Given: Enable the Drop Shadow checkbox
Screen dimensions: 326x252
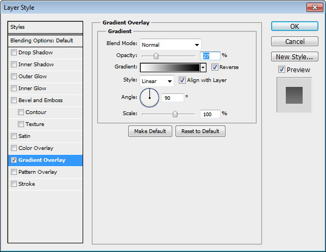Looking at the screenshot, I should pyautogui.click(x=14, y=53).
